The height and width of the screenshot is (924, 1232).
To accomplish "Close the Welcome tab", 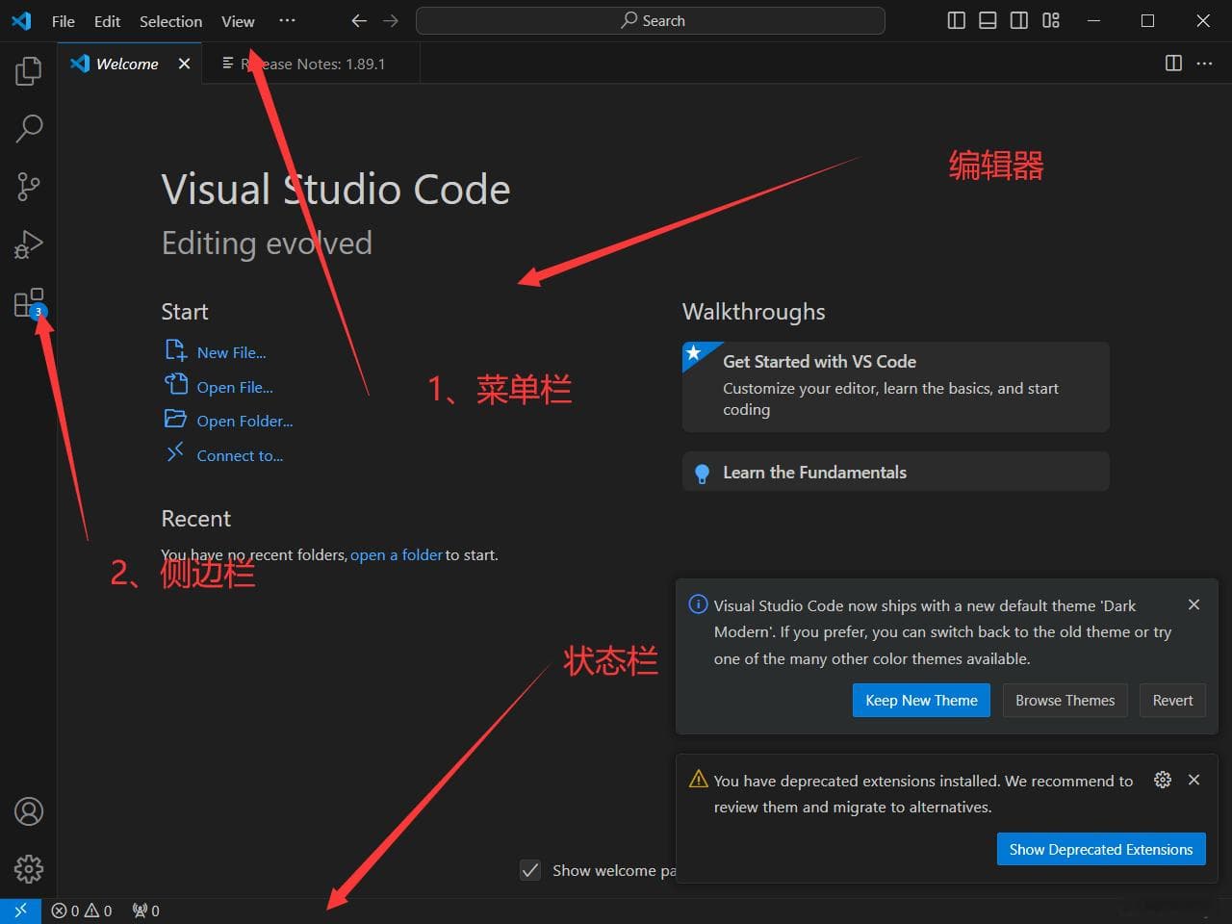I will 184,64.
